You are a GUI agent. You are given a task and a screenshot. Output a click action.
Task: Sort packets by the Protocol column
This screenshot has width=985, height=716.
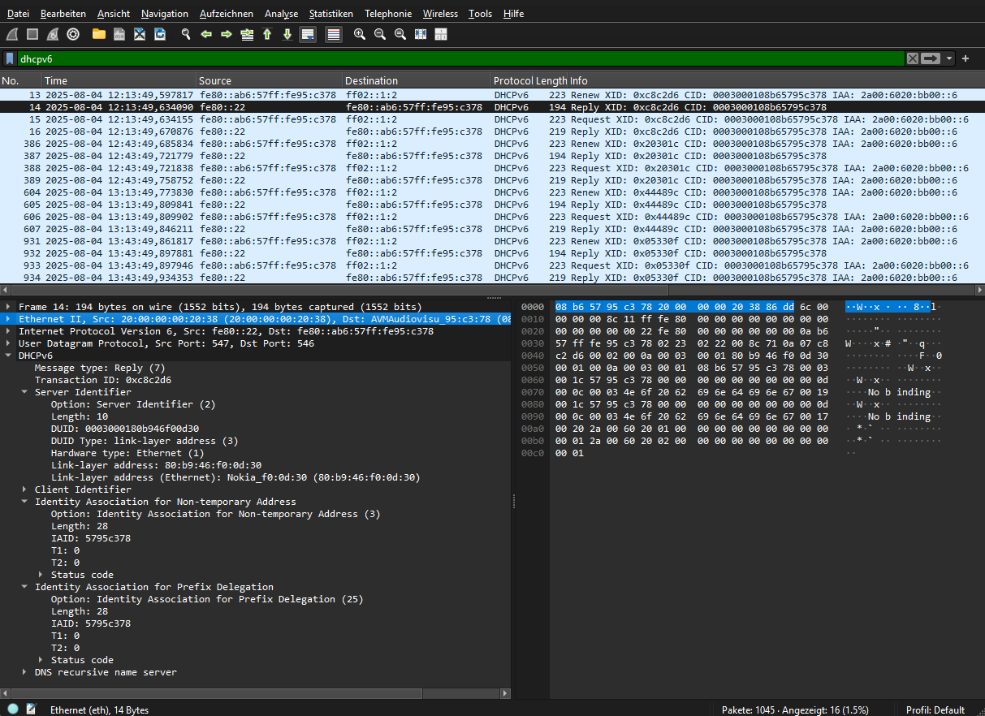[512, 80]
